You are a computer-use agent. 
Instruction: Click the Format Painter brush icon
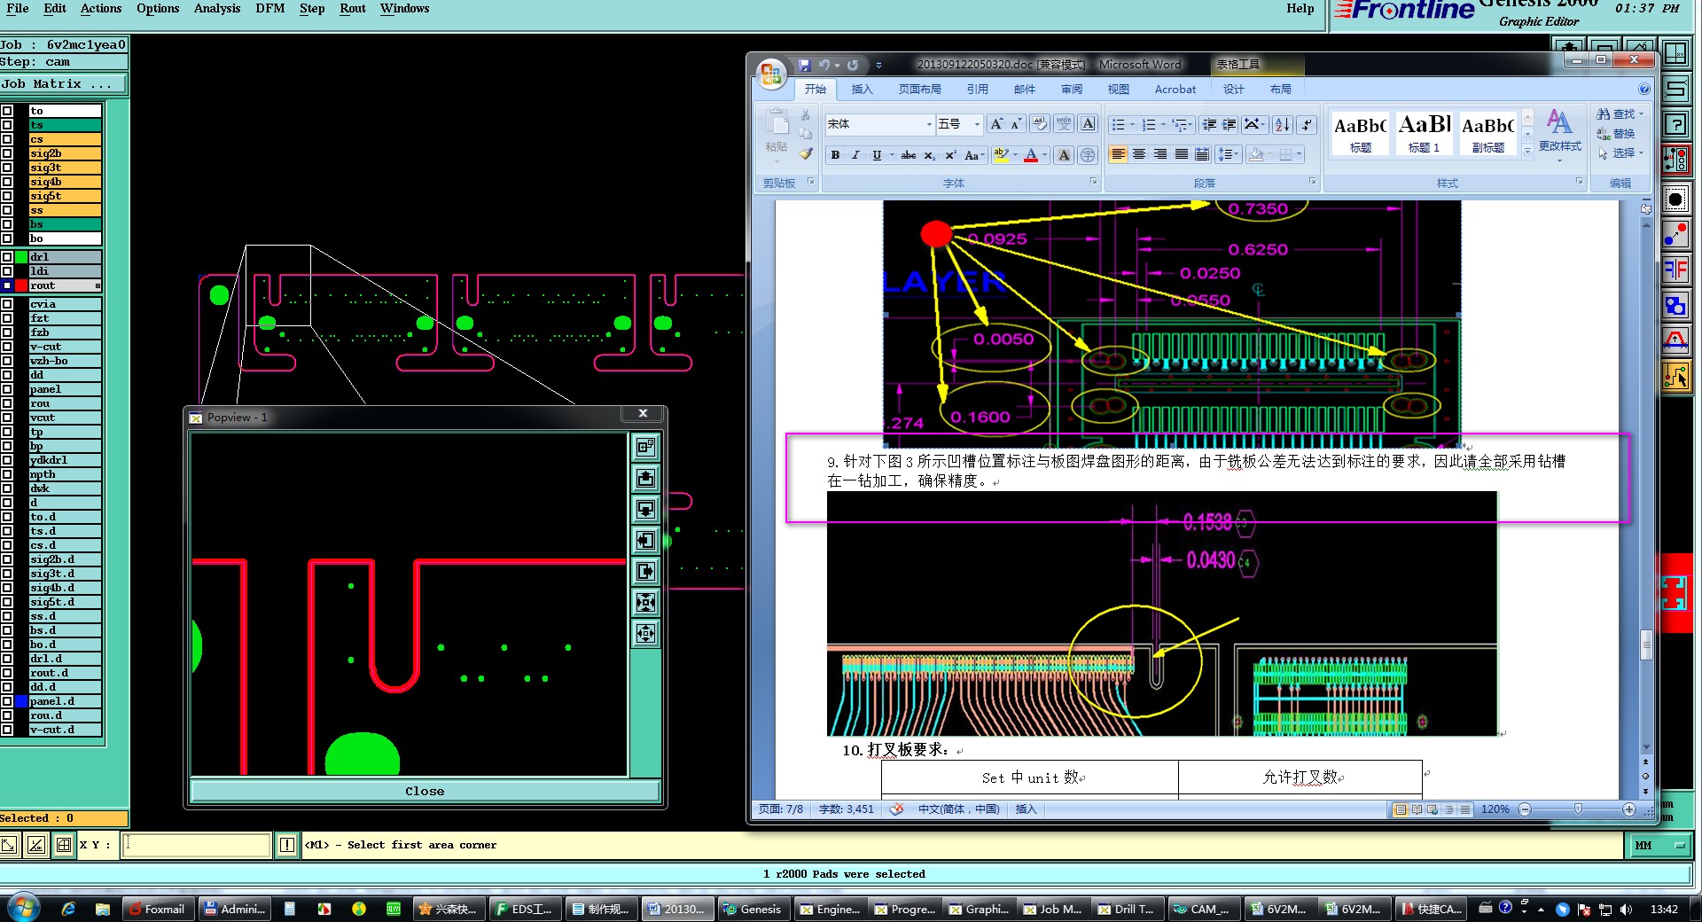pos(806,153)
